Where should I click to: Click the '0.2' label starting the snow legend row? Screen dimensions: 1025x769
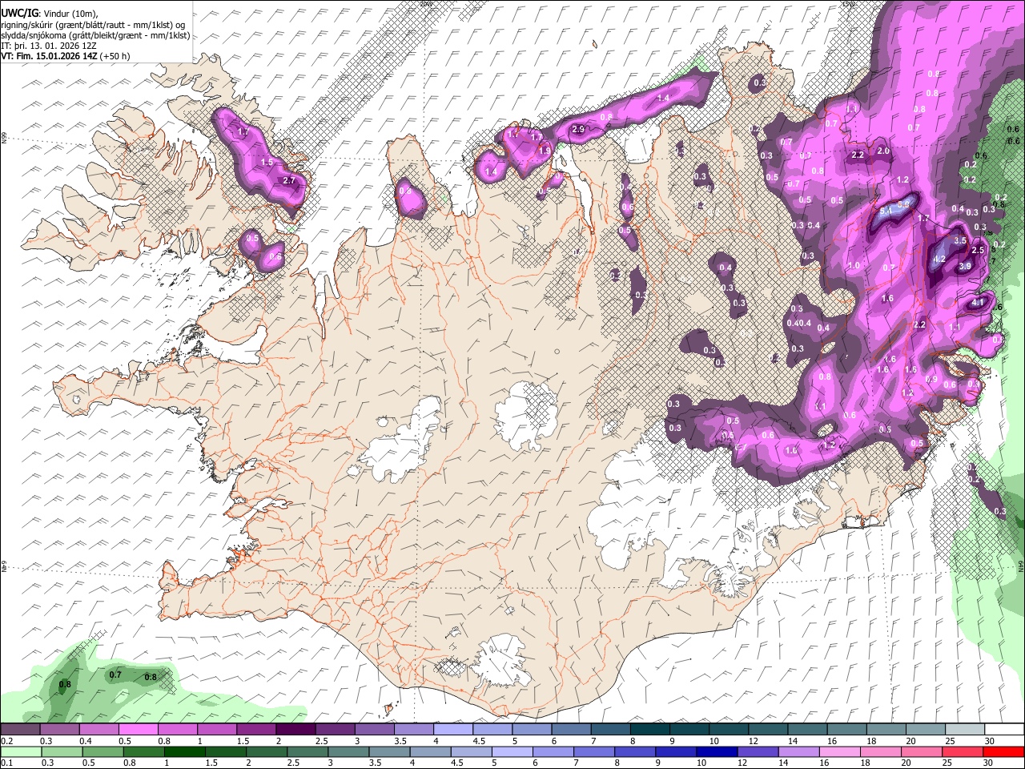pos(7,741)
